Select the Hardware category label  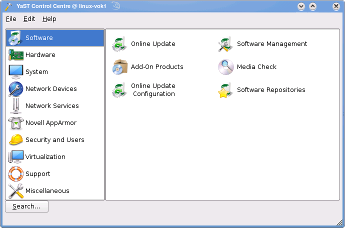pos(40,55)
